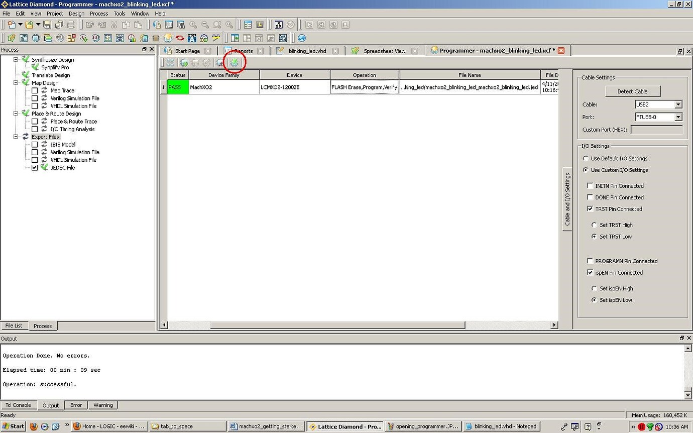693x433 pixels.
Task: Click the Run process play icon
Action: click(309, 25)
